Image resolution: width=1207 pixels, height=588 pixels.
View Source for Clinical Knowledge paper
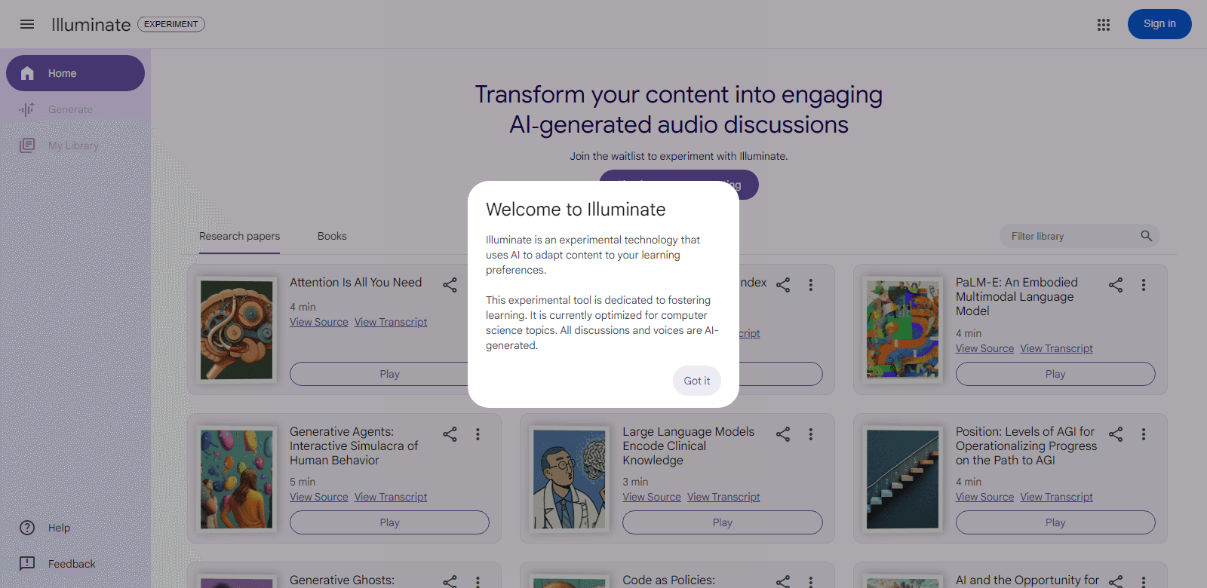point(652,497)
